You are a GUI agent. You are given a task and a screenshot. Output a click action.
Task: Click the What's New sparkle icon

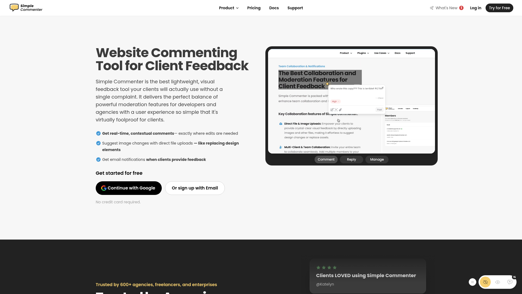(431, 8)
